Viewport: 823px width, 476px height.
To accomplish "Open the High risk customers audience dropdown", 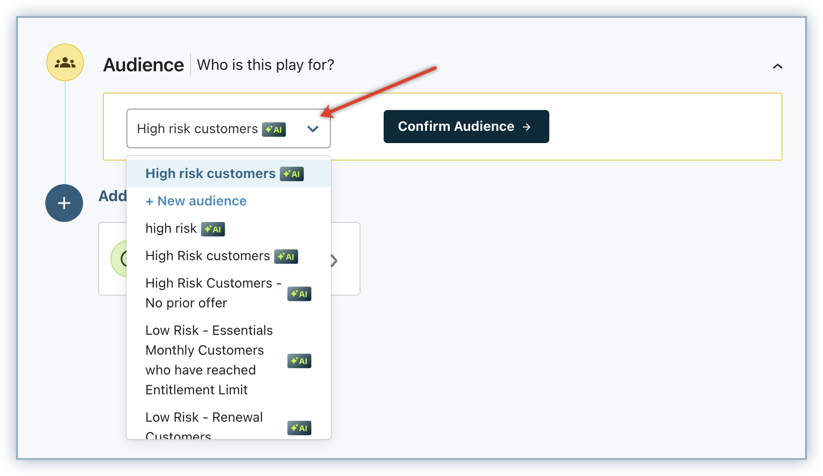I will pos(228,128).
